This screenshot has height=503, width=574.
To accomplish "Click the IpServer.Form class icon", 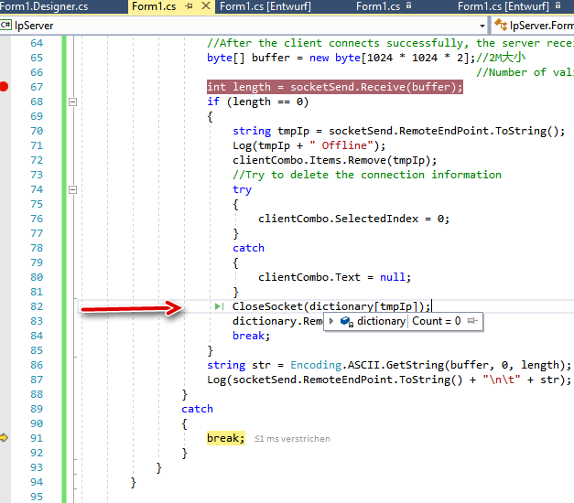I will tap(501, 25).
